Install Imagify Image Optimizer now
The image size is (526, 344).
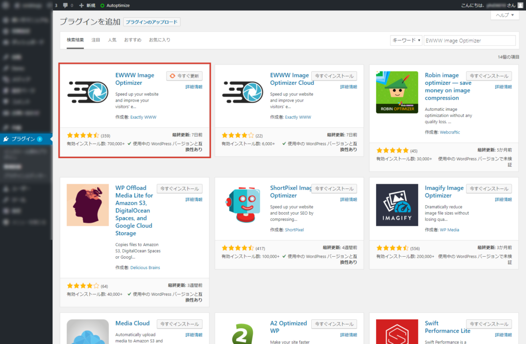pyautogui.click(x=489, y=189)
